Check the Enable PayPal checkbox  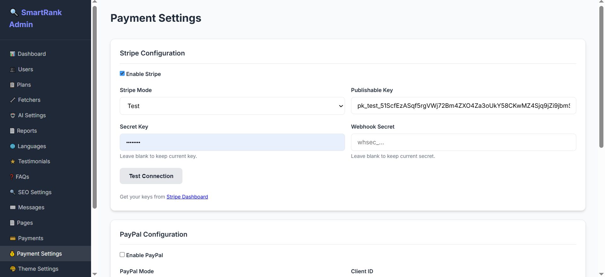(122, 255)
